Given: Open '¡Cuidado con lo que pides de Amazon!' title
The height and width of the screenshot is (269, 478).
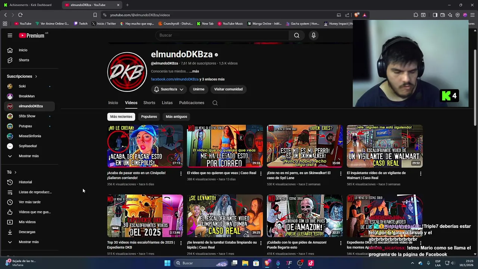Looking at the screenshot, I should (297, 245).
